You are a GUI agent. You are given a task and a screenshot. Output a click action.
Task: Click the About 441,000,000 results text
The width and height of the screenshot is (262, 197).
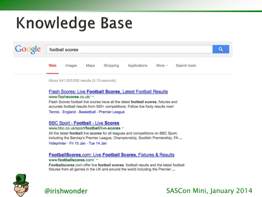(82, 81)
